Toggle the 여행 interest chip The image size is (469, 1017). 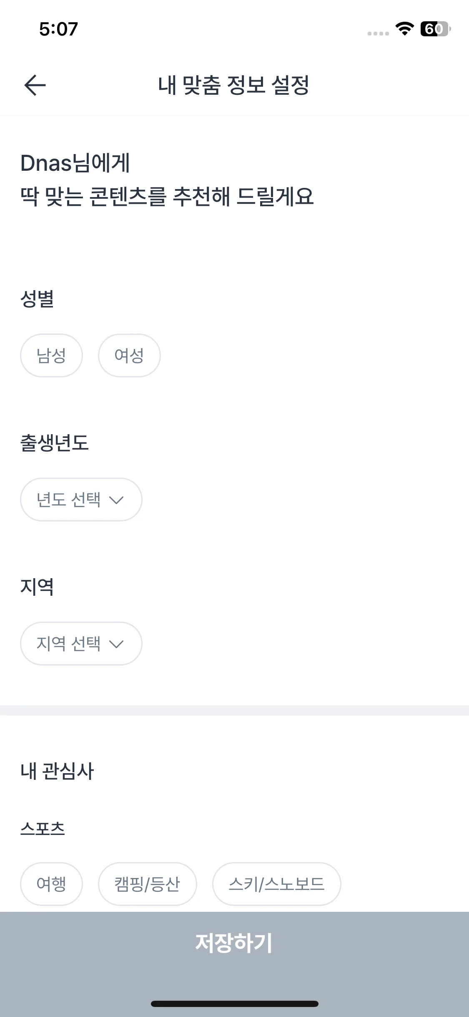(51, 884)
